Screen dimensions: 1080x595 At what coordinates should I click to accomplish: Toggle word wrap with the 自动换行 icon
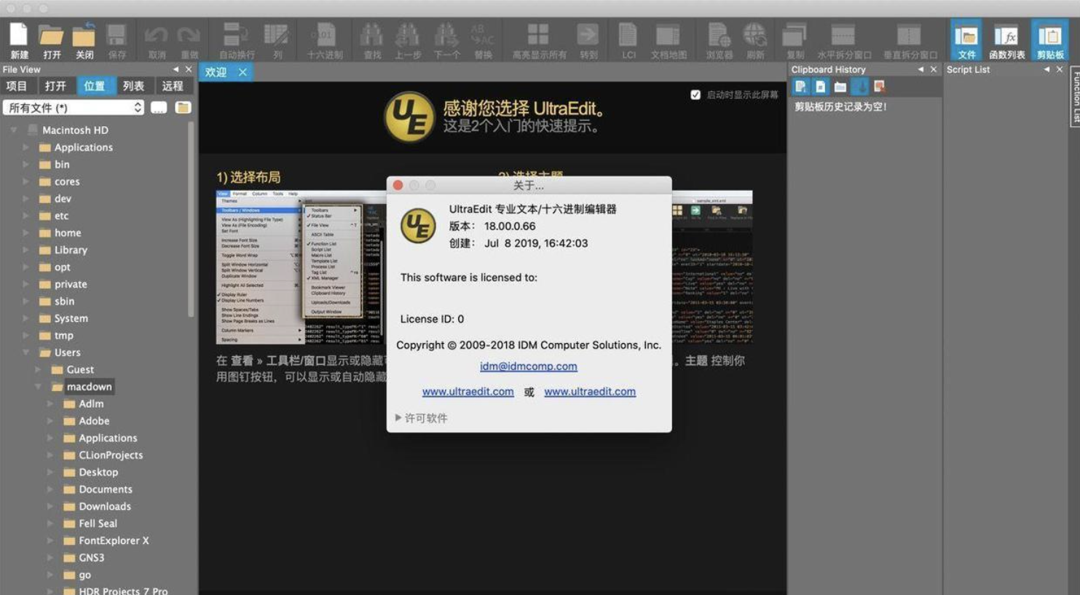236,35
